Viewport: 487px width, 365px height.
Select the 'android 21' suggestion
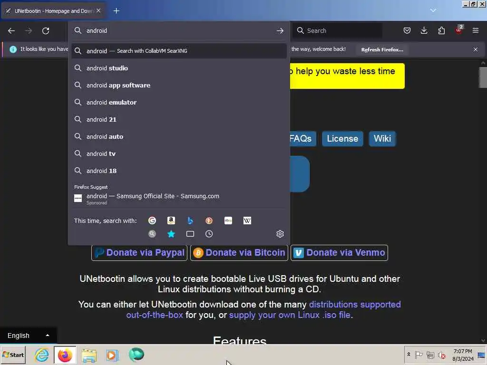coord(179,119)
